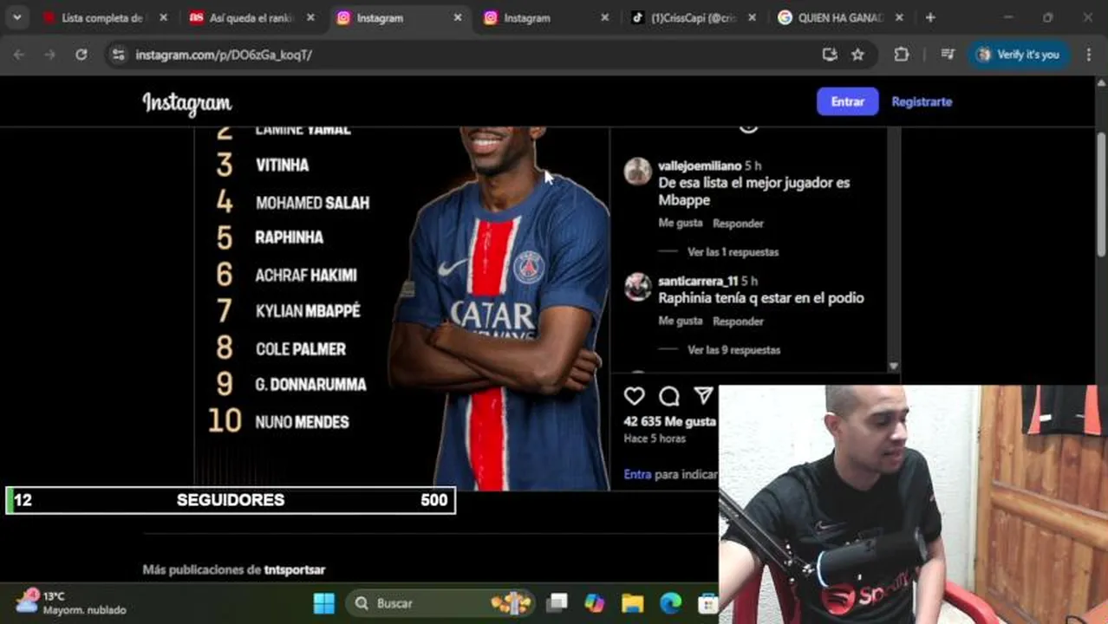Click the Instagram logo
The image size is (1108, 624).
pyautogui.click(x=187, y=103)
